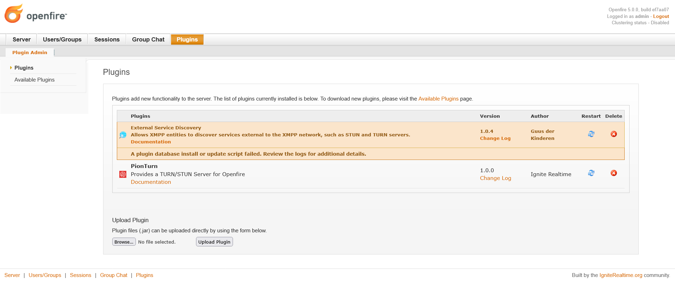Restart the PionTurn plugin

click(x=591, y=173)
